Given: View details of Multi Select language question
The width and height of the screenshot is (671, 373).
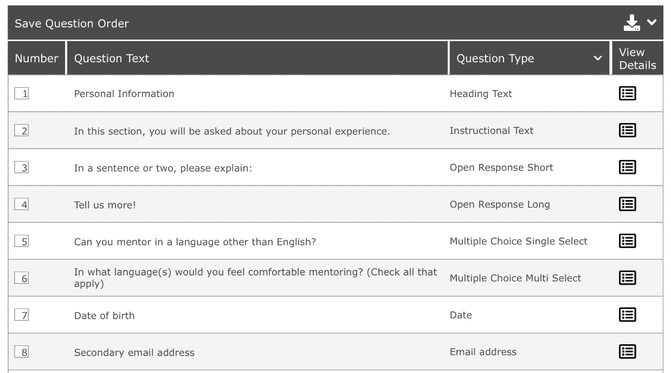Looking at the screenshot, I should tap(628, 278).
